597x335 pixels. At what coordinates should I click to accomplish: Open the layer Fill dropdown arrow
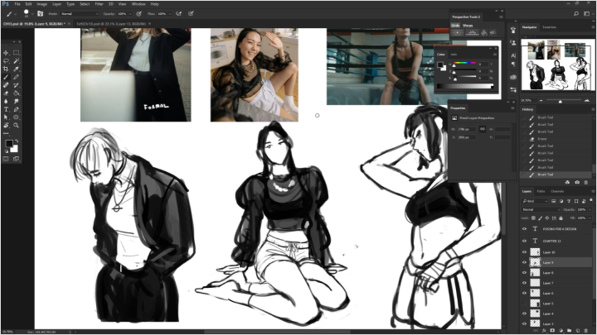point(590,218)
